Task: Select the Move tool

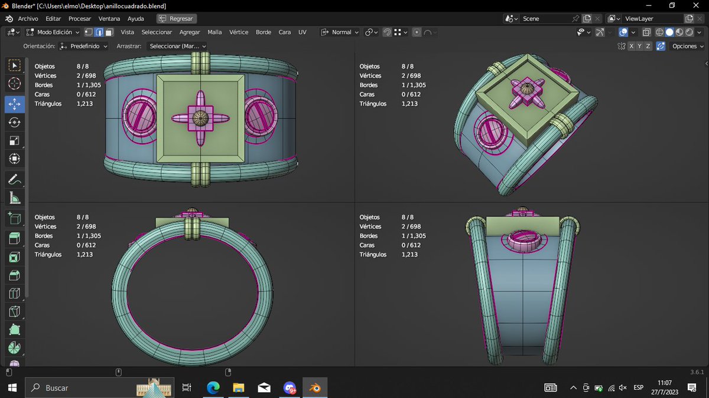Action: (x=15, y=104)
